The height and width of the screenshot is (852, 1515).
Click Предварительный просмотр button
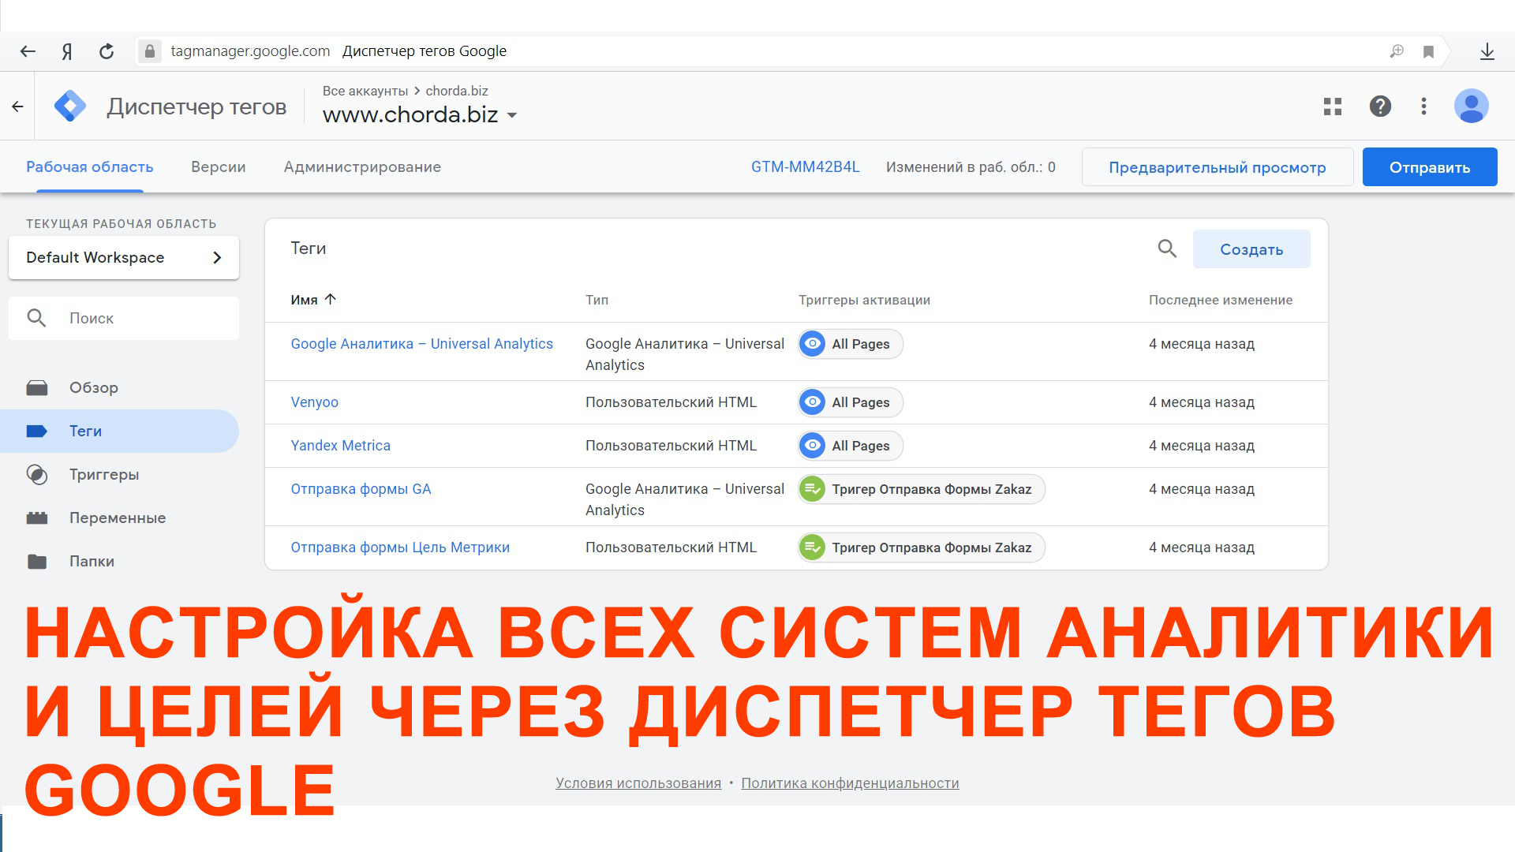(x=1218, y=167)
